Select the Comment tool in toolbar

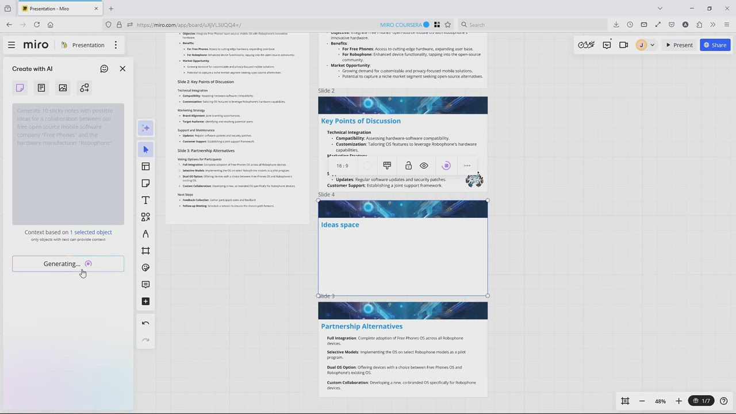click(145, 285)
